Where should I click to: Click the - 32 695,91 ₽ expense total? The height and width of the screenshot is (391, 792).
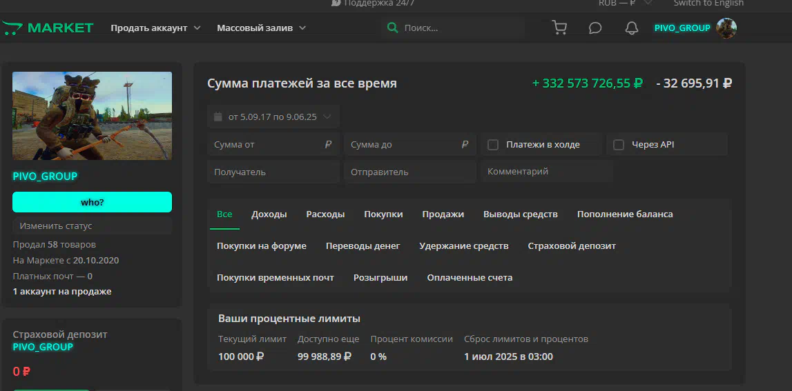tap(694, 83)
